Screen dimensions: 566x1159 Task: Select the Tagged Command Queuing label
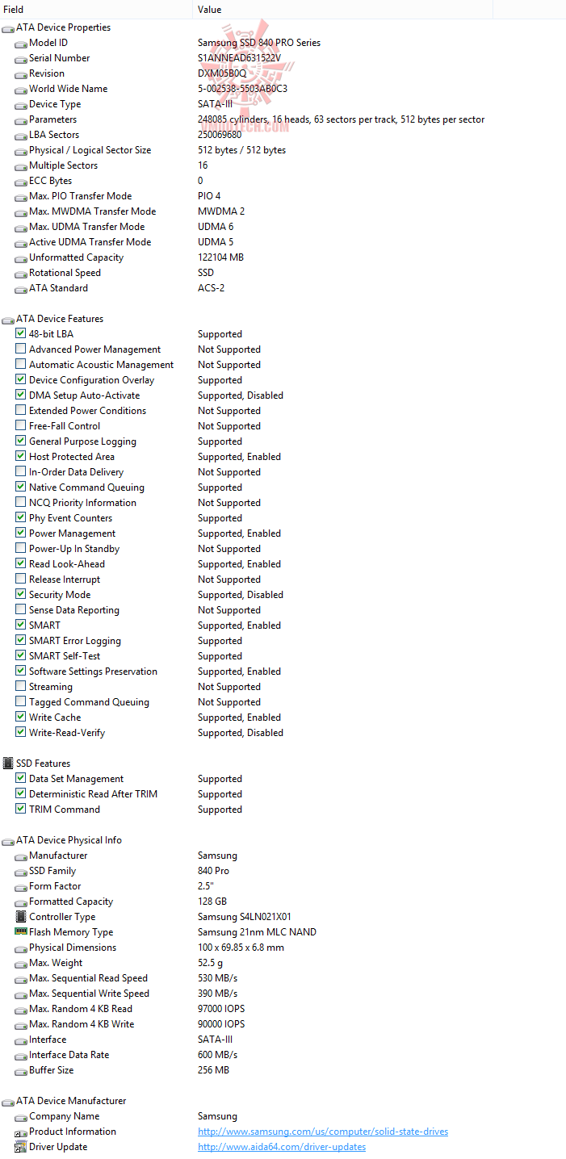pyautogui.click(x=89, y=702)
